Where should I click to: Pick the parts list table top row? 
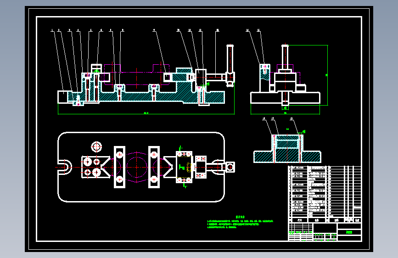[325, 168]
